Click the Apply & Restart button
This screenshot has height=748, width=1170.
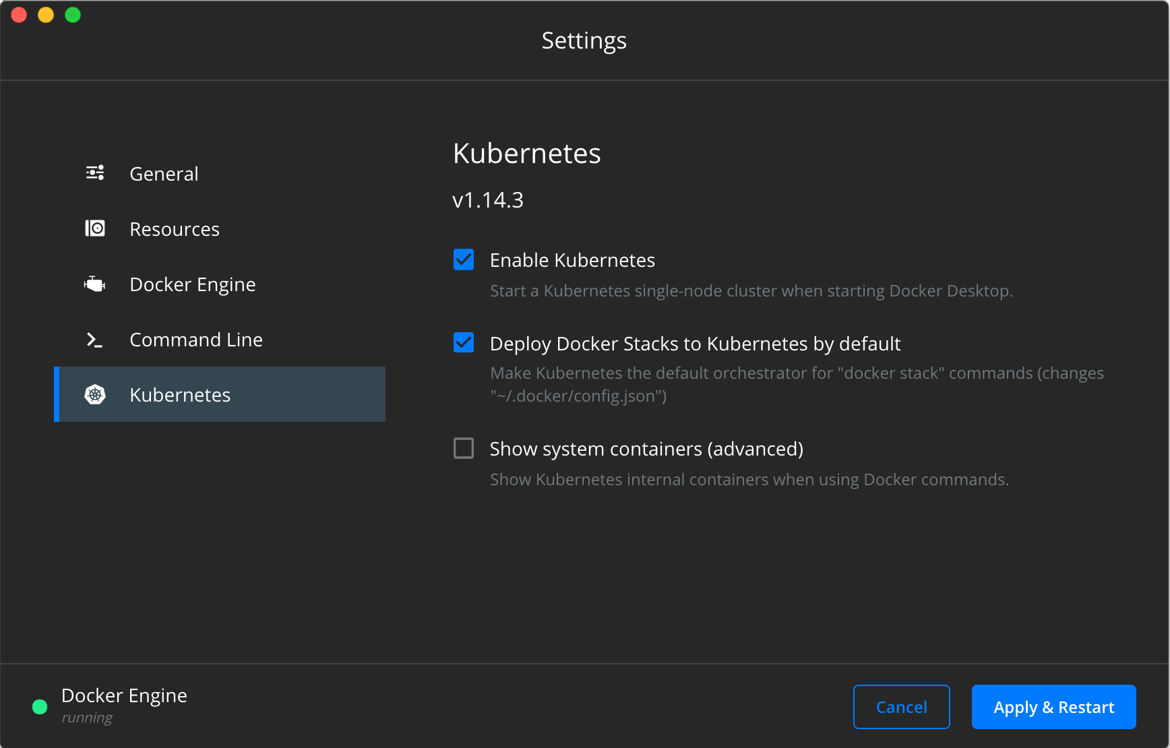coord(1053,707)
